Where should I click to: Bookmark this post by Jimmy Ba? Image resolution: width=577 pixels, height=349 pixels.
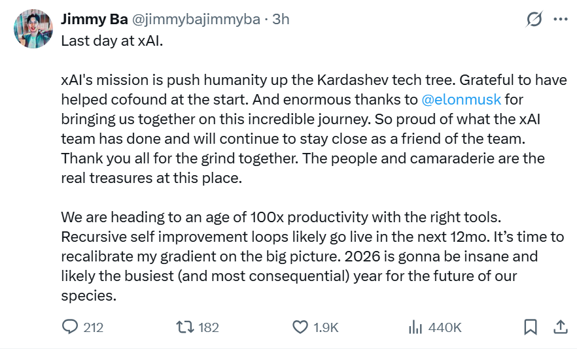tap(531, 327)
